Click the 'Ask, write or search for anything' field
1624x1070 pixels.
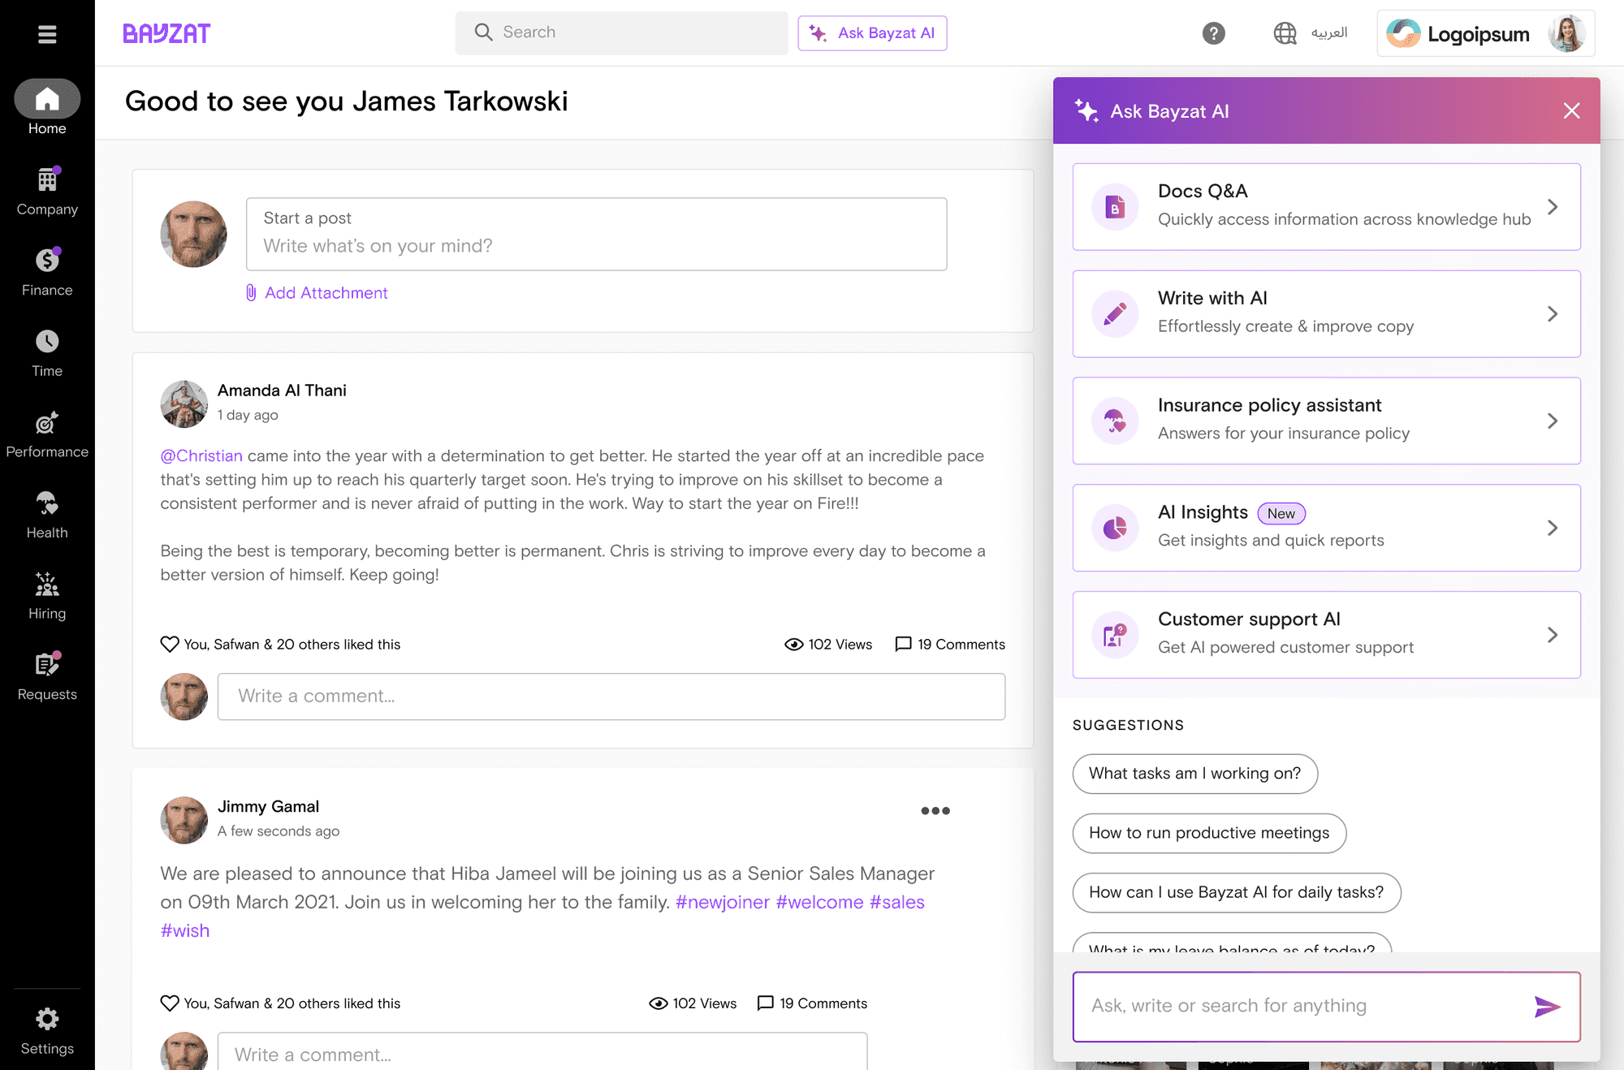[x=1299, y=1007]
